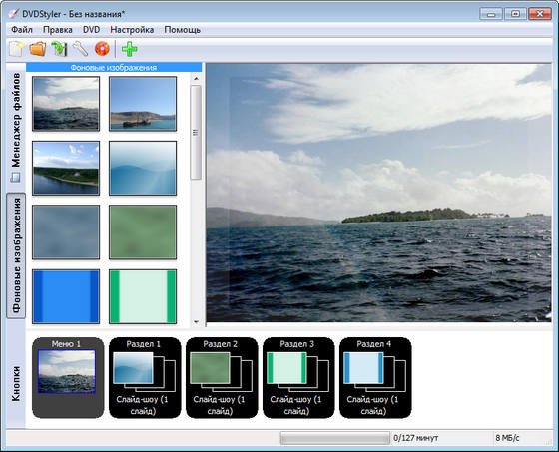
Task: Click the background list scroll-up arrow
Action: pos(196,78)
